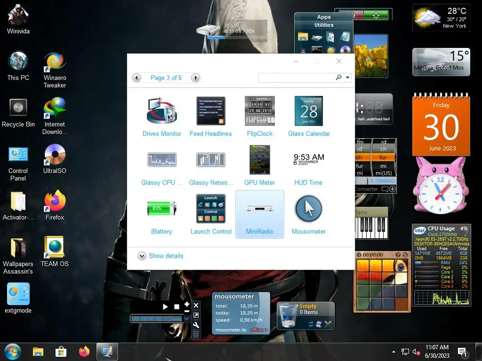Click the mousometer offline status
This screenshot has width=482, height=361.
coord(258,330)
